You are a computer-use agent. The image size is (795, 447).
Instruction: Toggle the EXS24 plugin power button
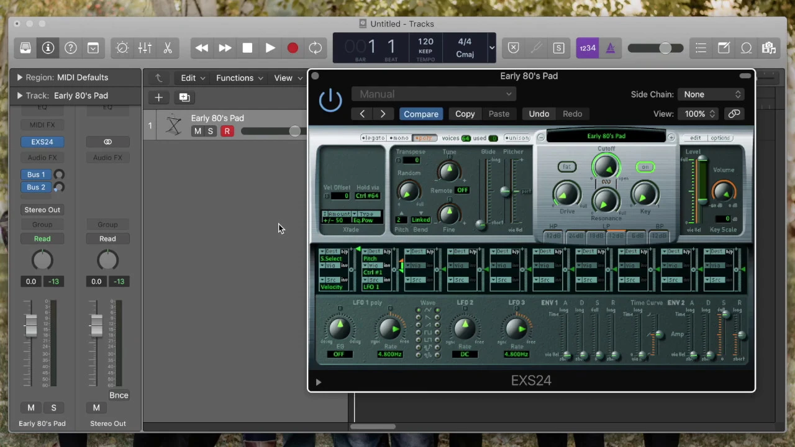tap(330, 100)
